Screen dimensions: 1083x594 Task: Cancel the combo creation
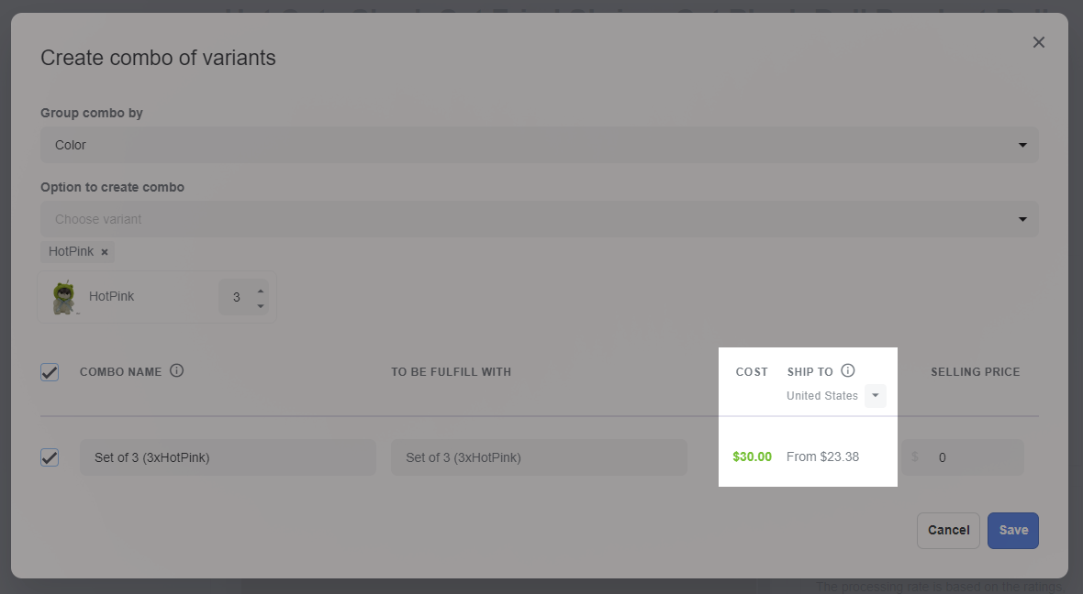948,531
